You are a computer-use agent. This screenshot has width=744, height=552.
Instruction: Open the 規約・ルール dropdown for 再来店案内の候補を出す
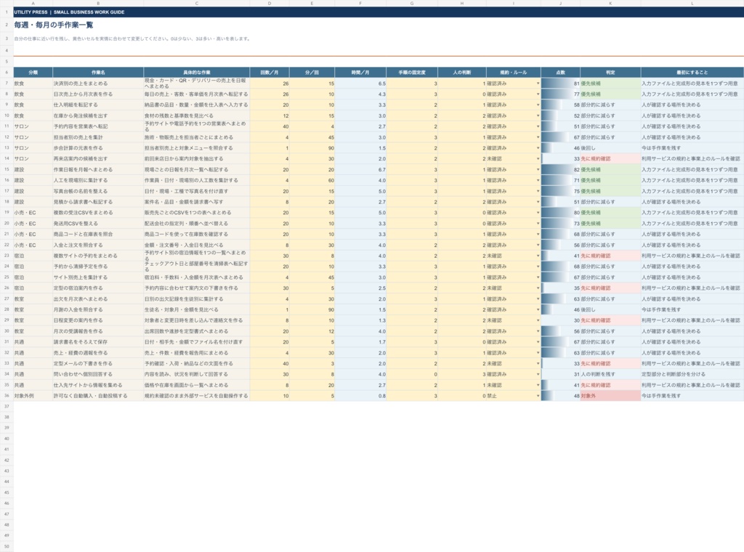point(538,159)
